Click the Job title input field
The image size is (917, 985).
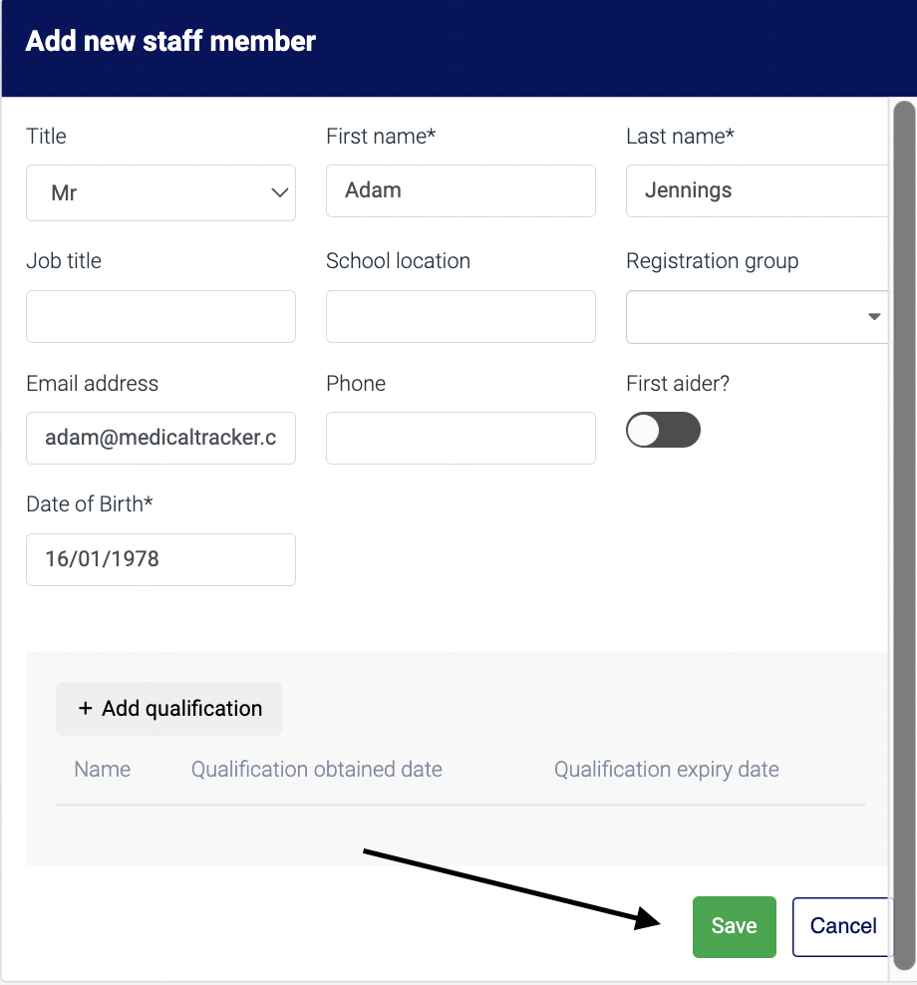tap(159, 316)
